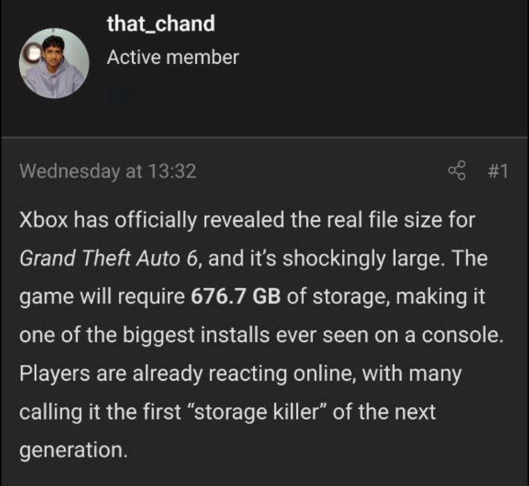This screenshot has height=486, width=529.
Task: Open that_chand's profile avatar
Action: [x=54, y=63]
